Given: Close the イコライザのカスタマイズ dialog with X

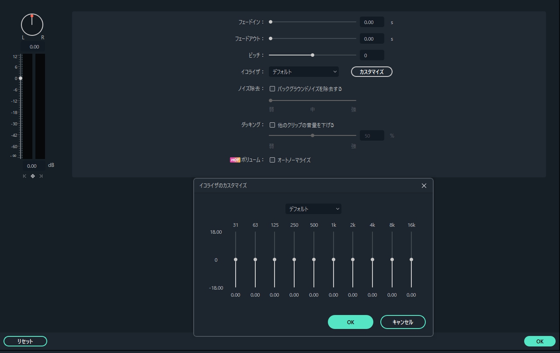Looking at the screenshot, I should point(424,186).
